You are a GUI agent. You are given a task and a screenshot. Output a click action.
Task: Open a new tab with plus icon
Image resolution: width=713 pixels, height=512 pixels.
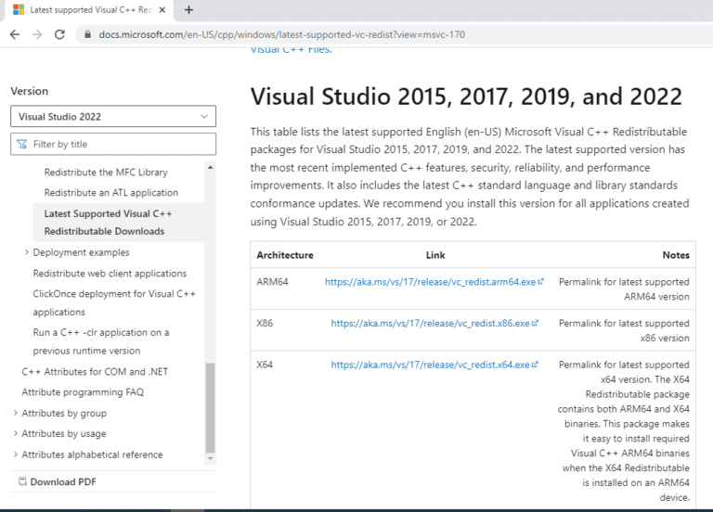(189, 10)
